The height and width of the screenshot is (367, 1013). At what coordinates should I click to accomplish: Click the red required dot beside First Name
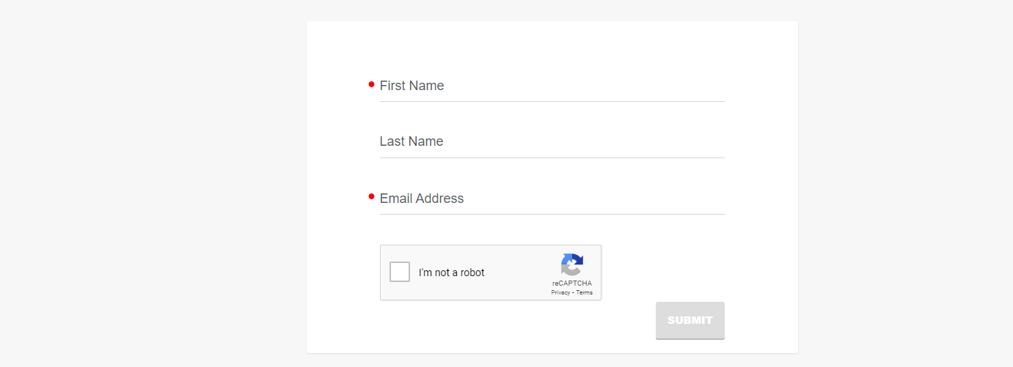coord(371,84)
